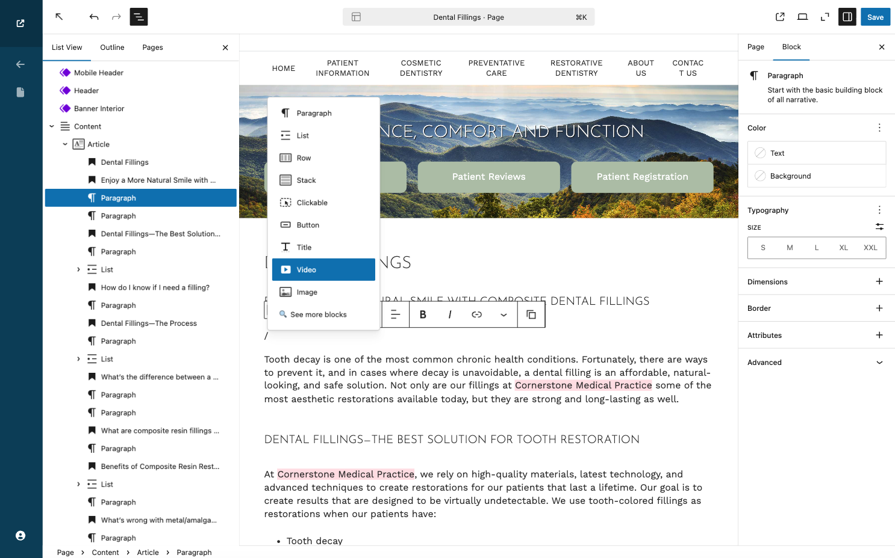Open text alignment options in block toolbar

395,314
